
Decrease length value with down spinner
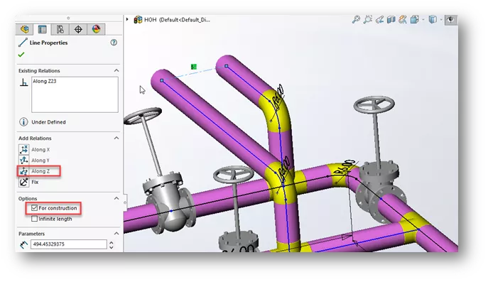pos(112,247)
